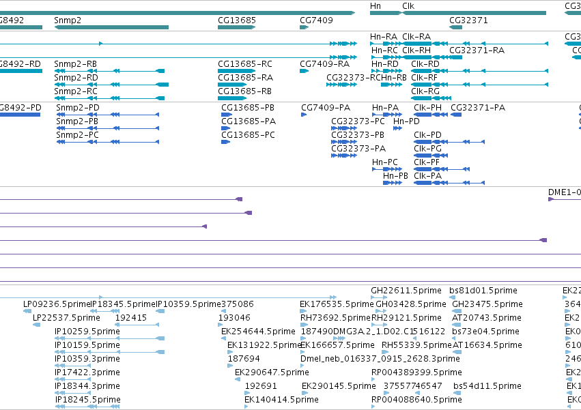
Task: Click the LP09236.5prime EST label
Action: tap(57, 304)
